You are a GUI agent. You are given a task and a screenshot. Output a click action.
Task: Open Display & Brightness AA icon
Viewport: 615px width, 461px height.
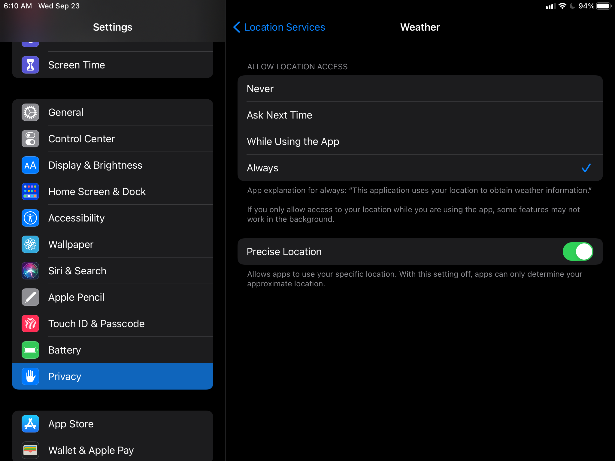point(30,165)
